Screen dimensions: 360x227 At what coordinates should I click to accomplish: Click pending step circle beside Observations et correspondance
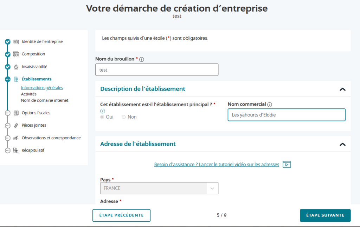point(8,138)
